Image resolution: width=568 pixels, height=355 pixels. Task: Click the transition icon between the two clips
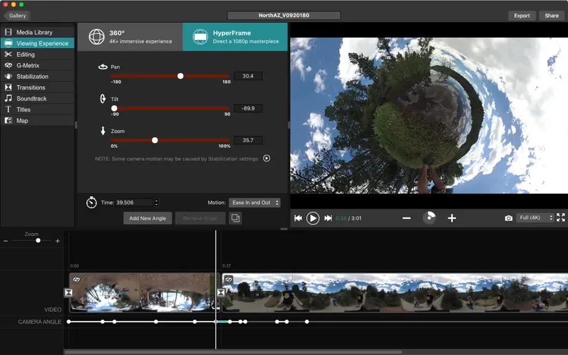coord(221,292)
